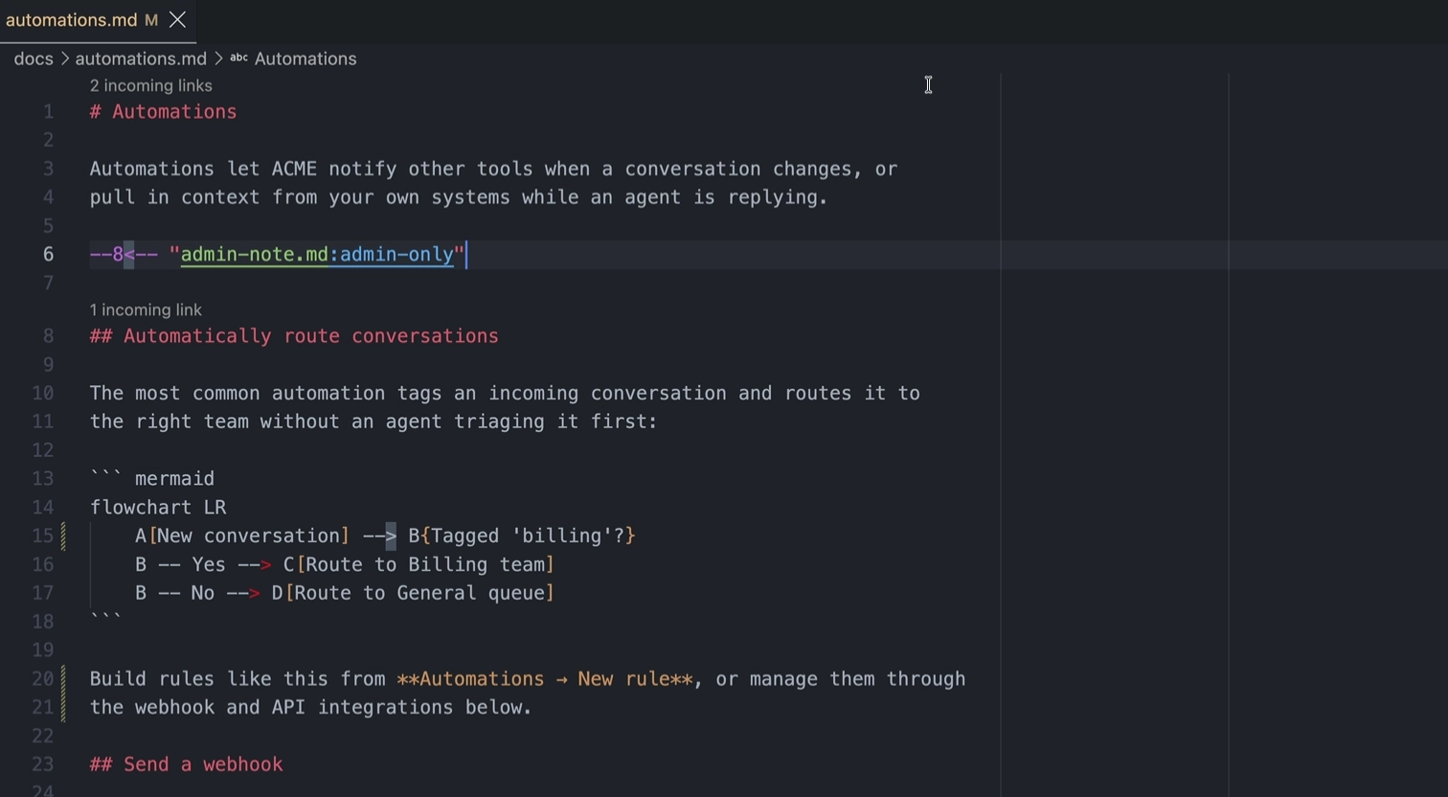The width and height of the screenshot is (1448, 797).
Task: Click the bold "**Automations → New rule**" text
Action: tap(544, 678)
